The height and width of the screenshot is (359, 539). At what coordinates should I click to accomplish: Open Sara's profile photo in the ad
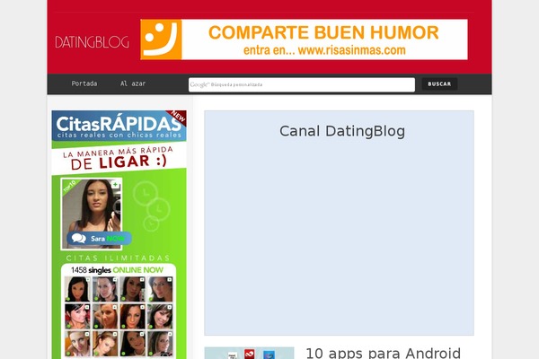92,214
